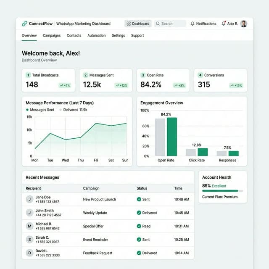Click the ConnectFlow link logo icon

(24, 24)
